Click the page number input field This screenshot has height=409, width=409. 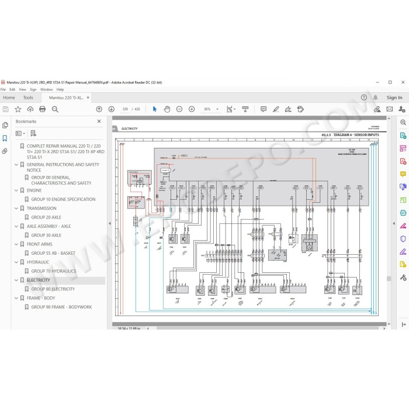tap(125, 109)
